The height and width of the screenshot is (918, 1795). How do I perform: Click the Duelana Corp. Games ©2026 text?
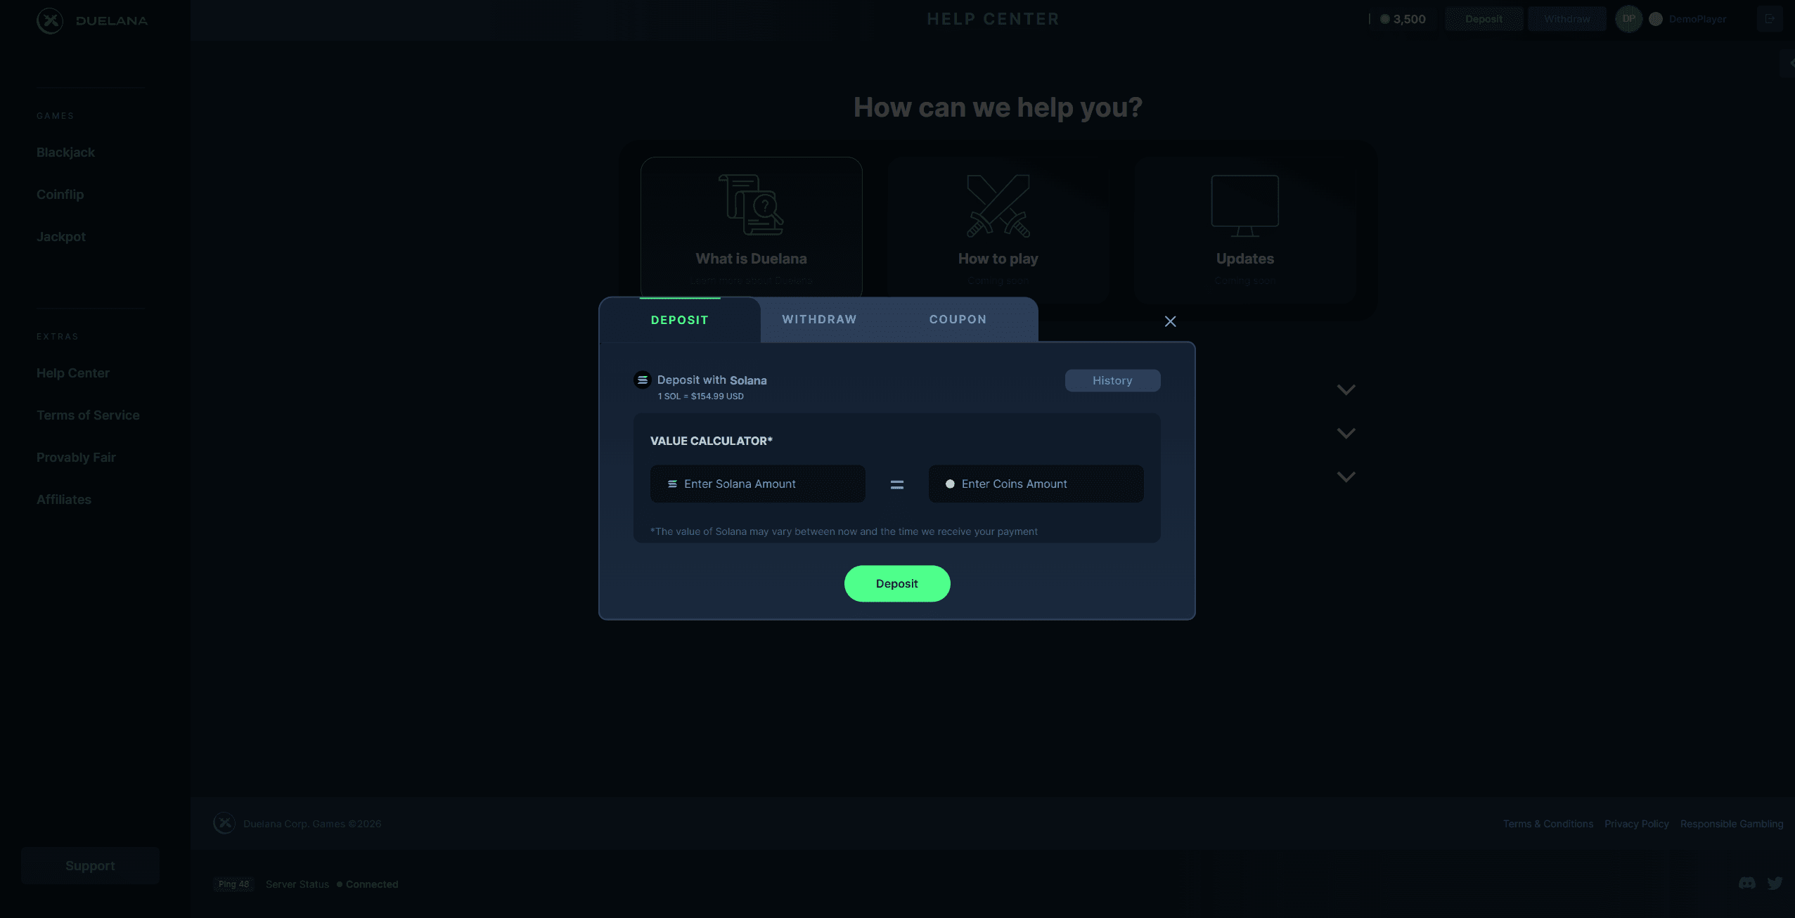point(312,824)
